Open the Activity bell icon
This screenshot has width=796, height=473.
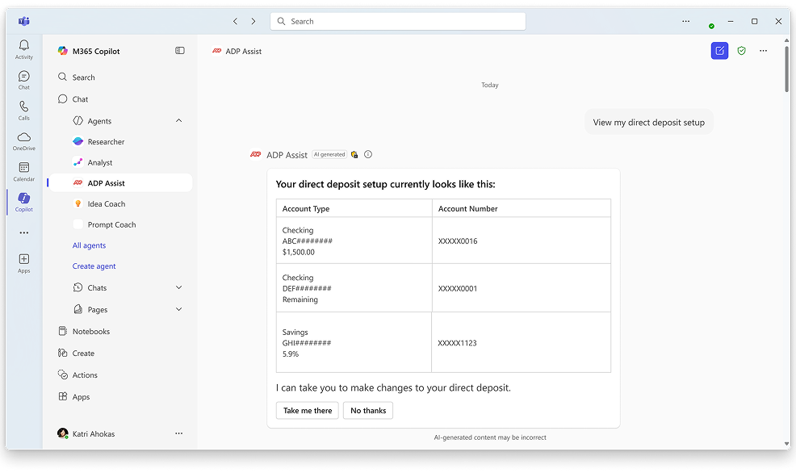pyautogui.click(x=23, y=46)
